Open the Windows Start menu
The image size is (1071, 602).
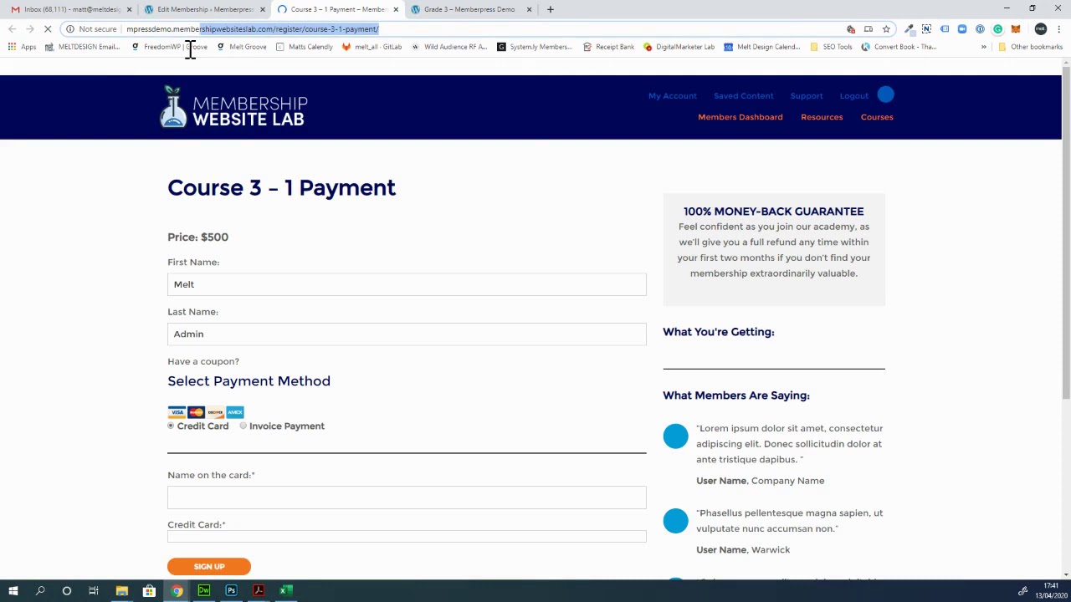[x=13, y=591]
